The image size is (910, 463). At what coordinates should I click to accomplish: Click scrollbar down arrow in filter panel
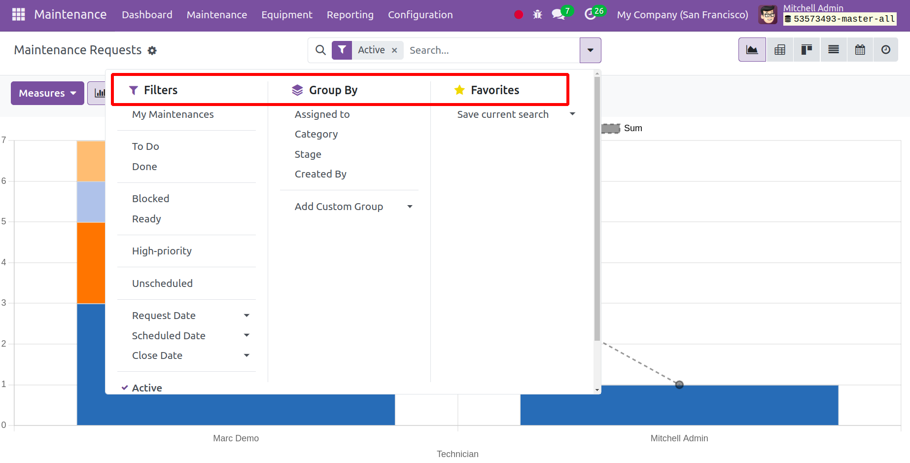point(597,390)
